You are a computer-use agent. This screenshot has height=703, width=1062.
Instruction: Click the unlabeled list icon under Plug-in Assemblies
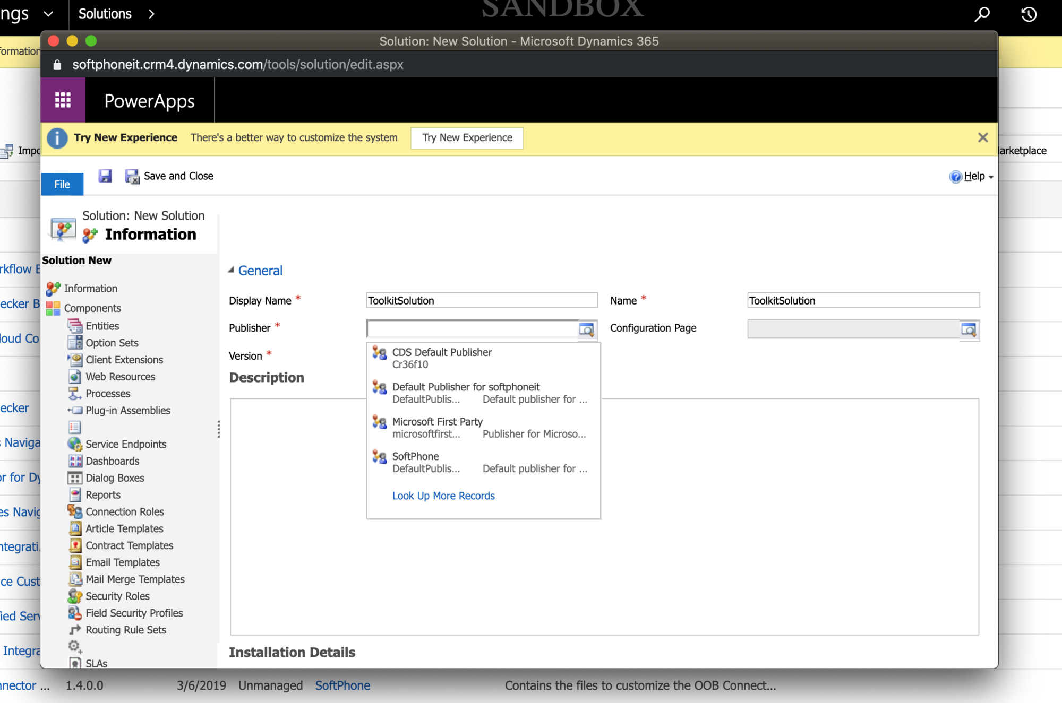75,427
